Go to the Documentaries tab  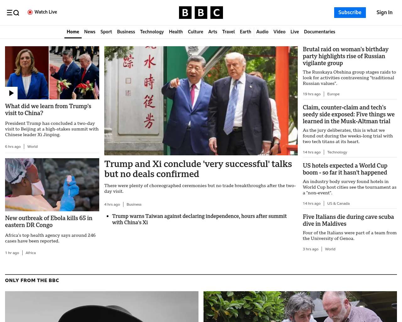pos(319,32)
